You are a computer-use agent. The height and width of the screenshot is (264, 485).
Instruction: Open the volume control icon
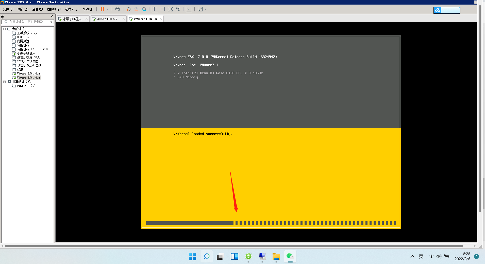[439, 257]
